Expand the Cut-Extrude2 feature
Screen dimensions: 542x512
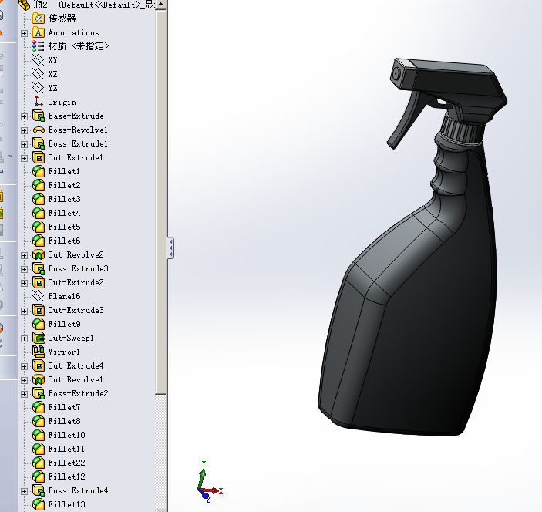coord(24,283)
